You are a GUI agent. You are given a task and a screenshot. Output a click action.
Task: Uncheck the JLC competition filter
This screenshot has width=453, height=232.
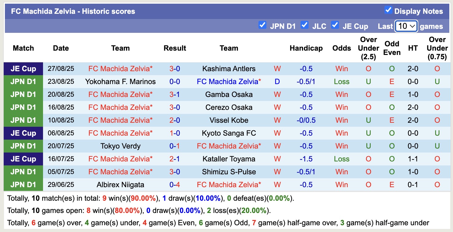pos(304,25)
